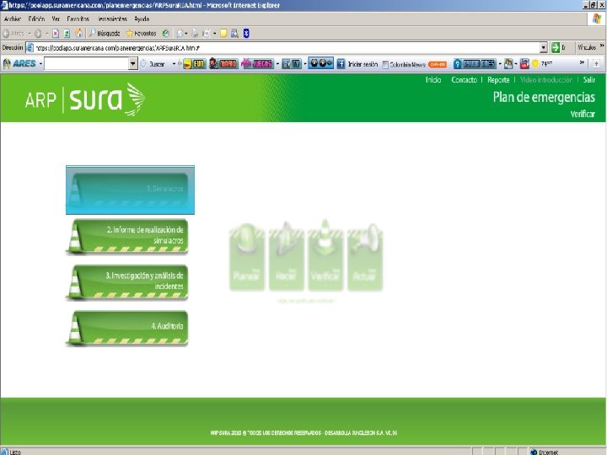Open the Archivo menu
The image size is (607, 455).
pos(13,19)
